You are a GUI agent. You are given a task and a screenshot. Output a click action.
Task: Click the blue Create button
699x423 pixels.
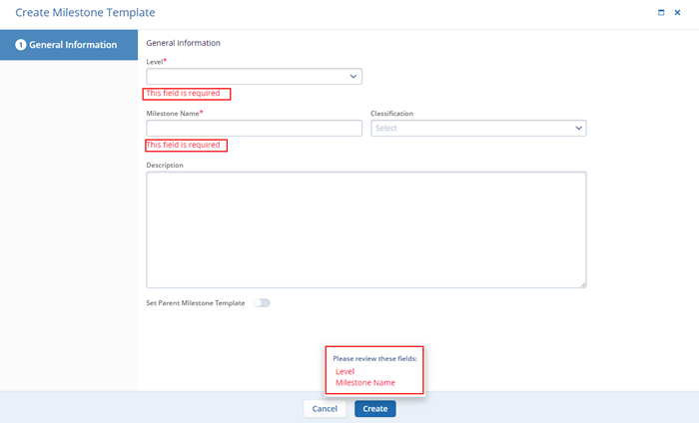(375, 409)
